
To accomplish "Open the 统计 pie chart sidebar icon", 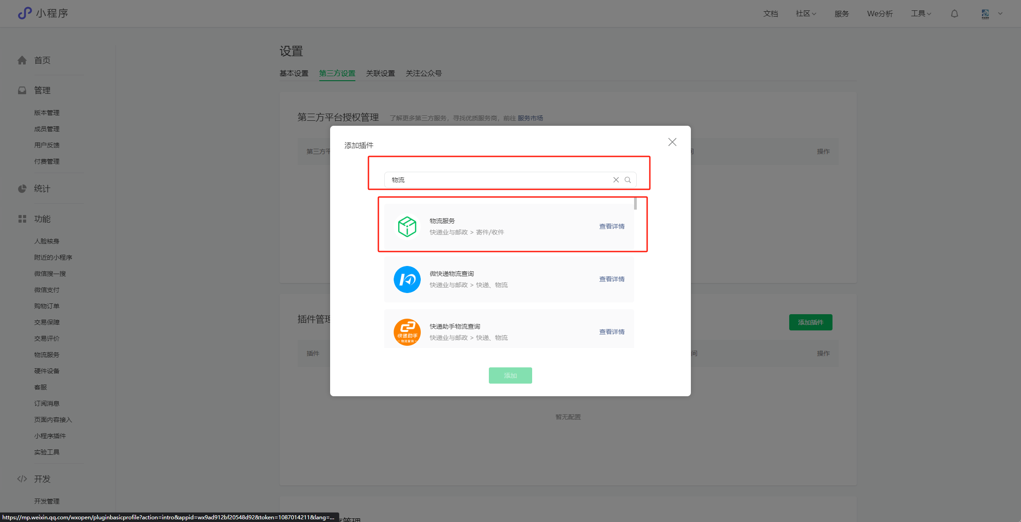I will (x=22, y=189).
